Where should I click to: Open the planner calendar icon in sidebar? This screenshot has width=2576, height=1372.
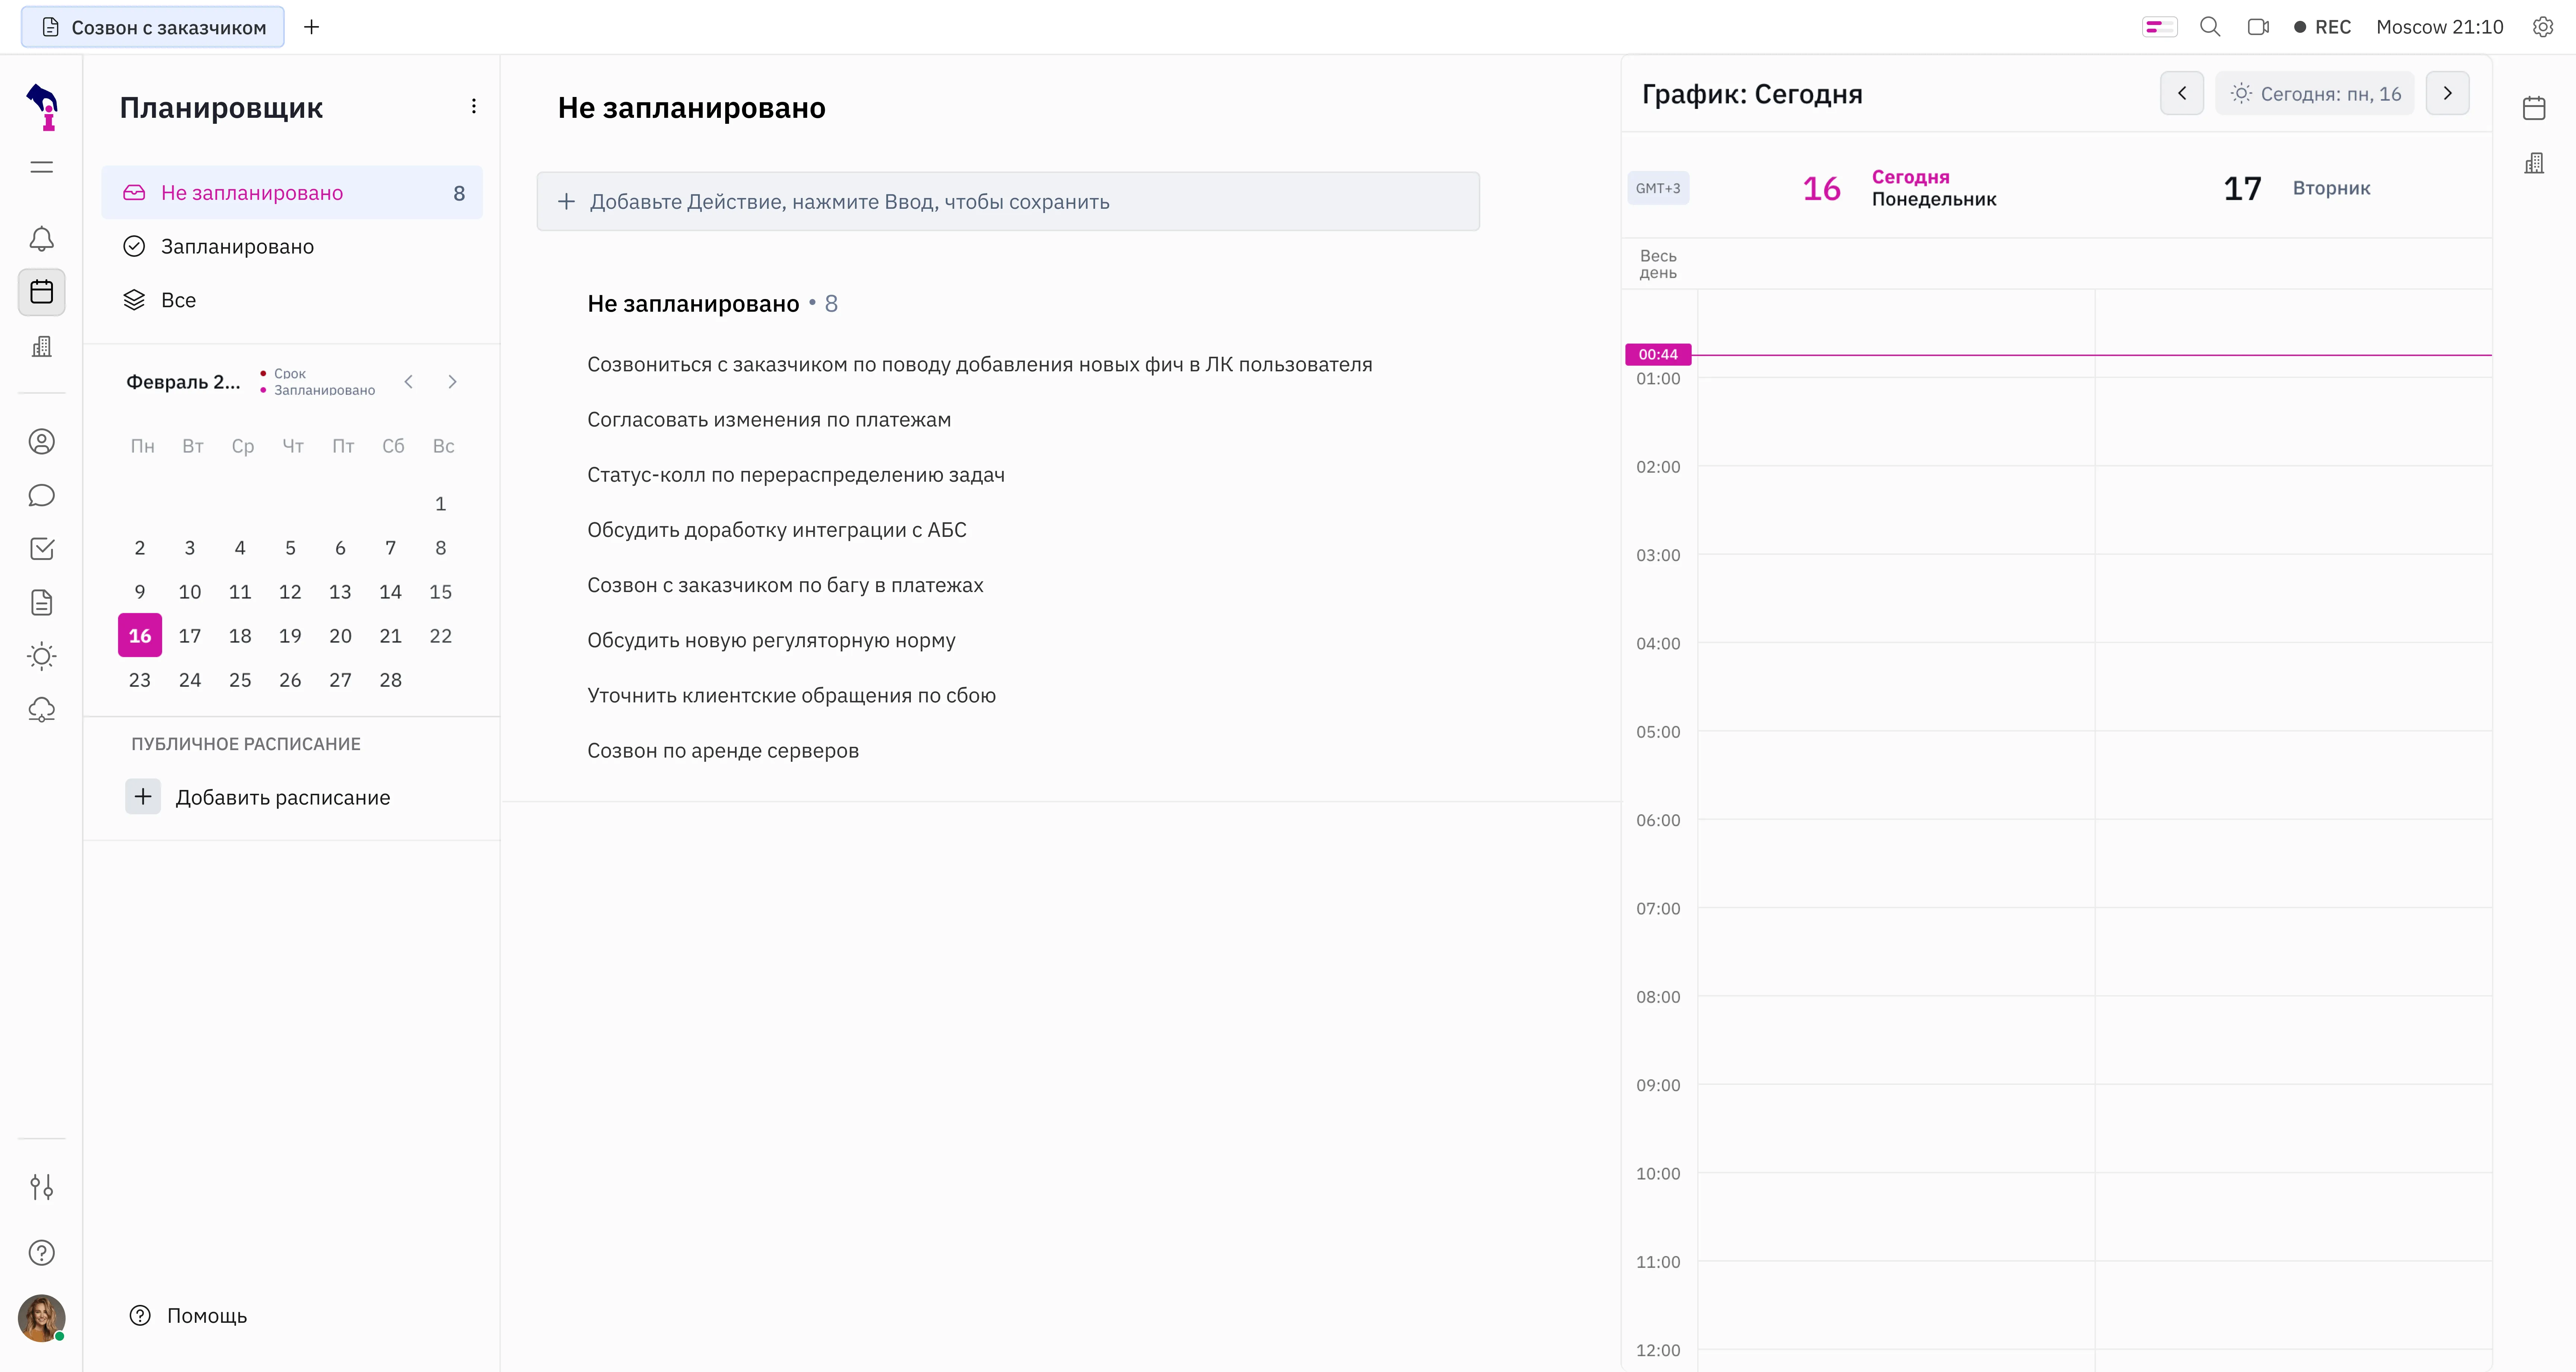(41, 292)
